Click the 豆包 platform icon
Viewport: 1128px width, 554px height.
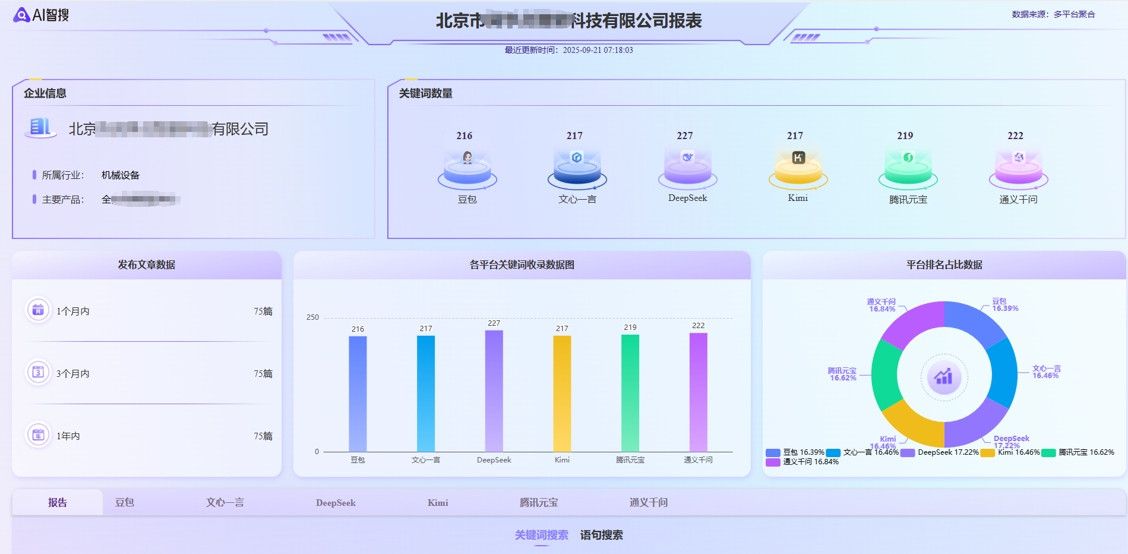point(467,166)
